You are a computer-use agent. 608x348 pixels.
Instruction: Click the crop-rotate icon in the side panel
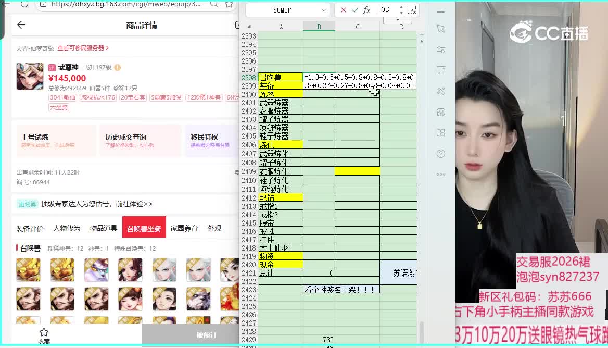(x=441, y=70)
